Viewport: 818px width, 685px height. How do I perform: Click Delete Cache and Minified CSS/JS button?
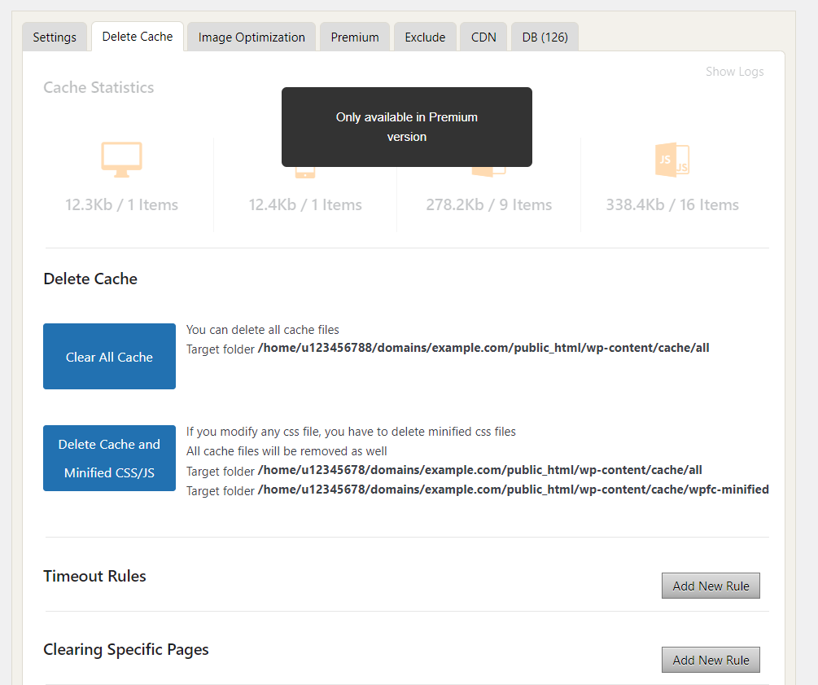coord(109,458)
